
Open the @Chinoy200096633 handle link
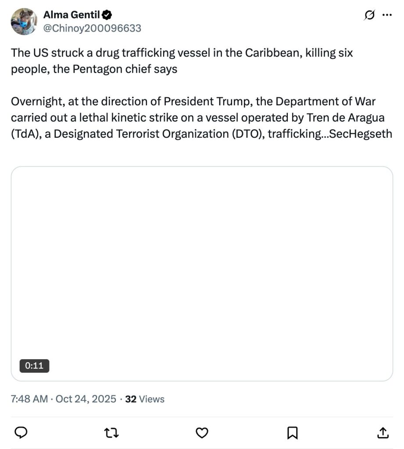tap(92, 29)
